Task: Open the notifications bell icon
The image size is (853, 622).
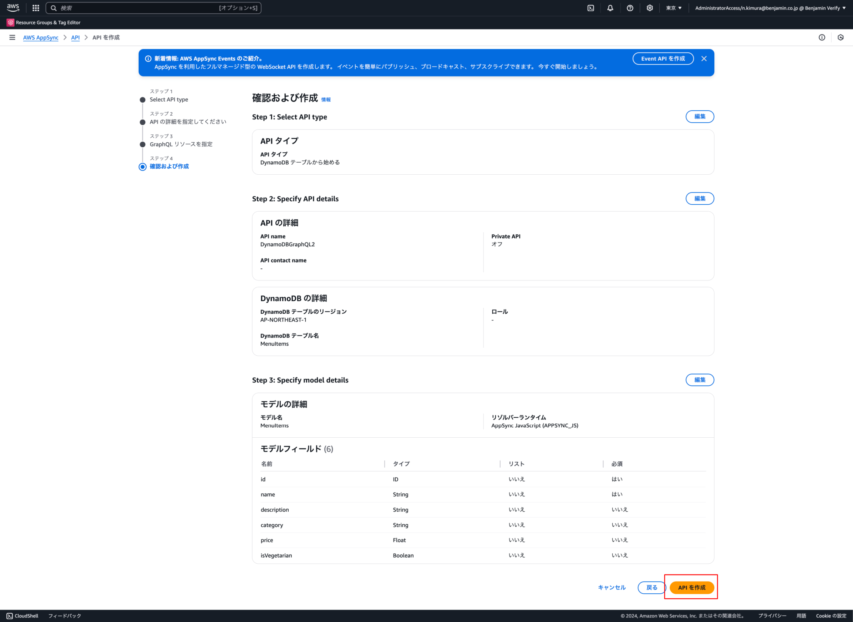Action: [x=610, y=7]
